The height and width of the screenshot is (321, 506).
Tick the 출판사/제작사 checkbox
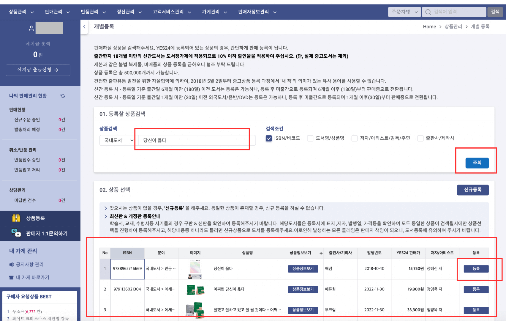(x=420, y=138)
